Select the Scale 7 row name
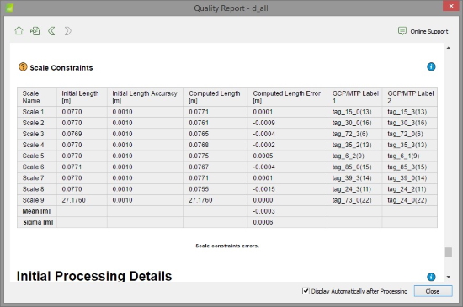 coord(33,177)
